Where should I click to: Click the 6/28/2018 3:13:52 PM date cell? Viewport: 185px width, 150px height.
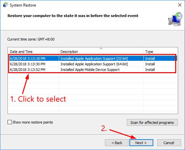tap(27, 70)
